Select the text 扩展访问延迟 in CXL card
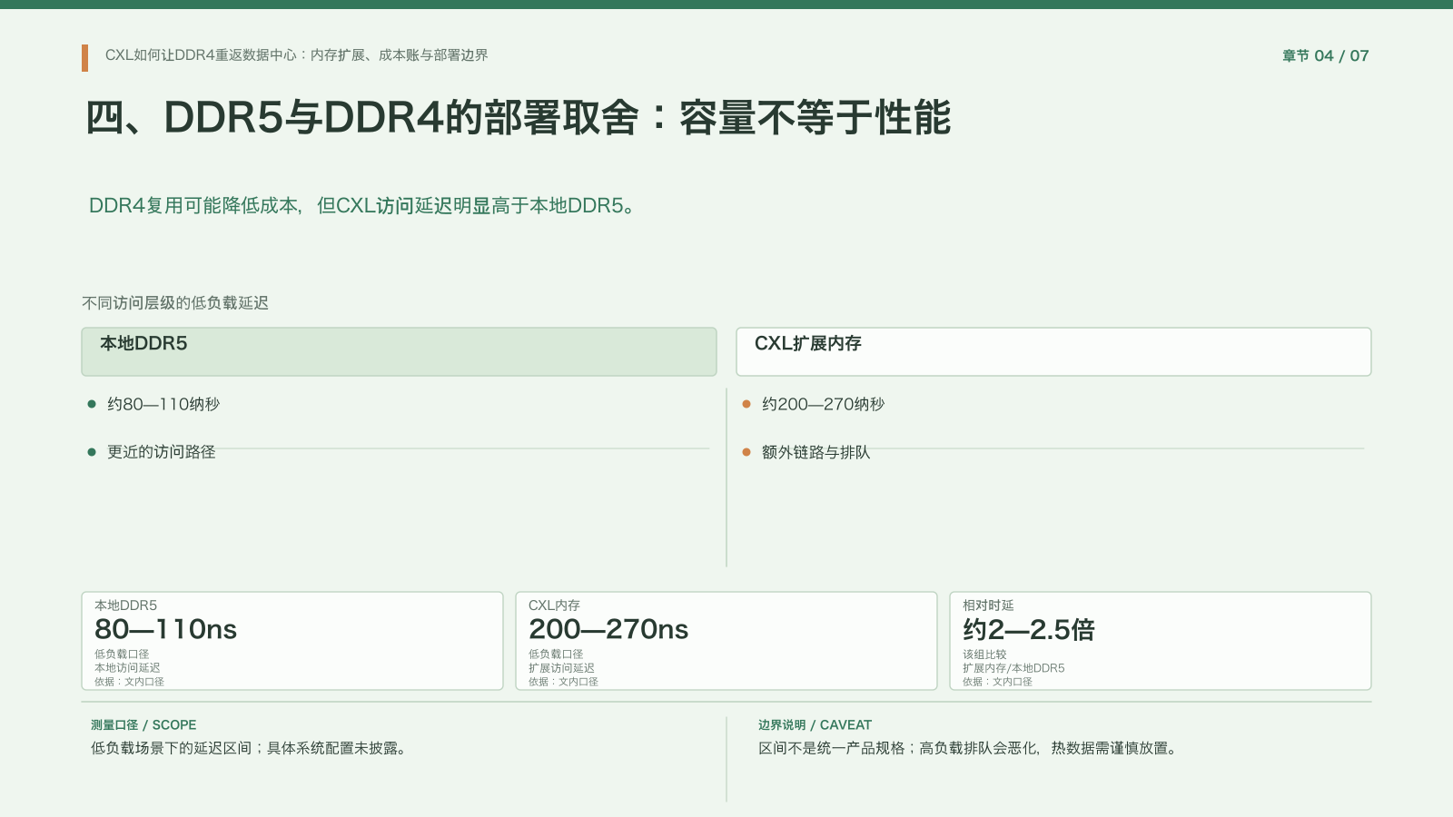 point(561,668)
